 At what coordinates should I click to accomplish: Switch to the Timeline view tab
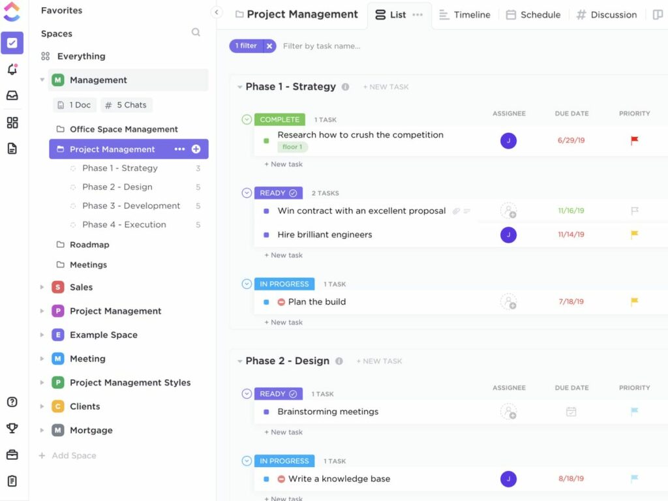(464, 14)
